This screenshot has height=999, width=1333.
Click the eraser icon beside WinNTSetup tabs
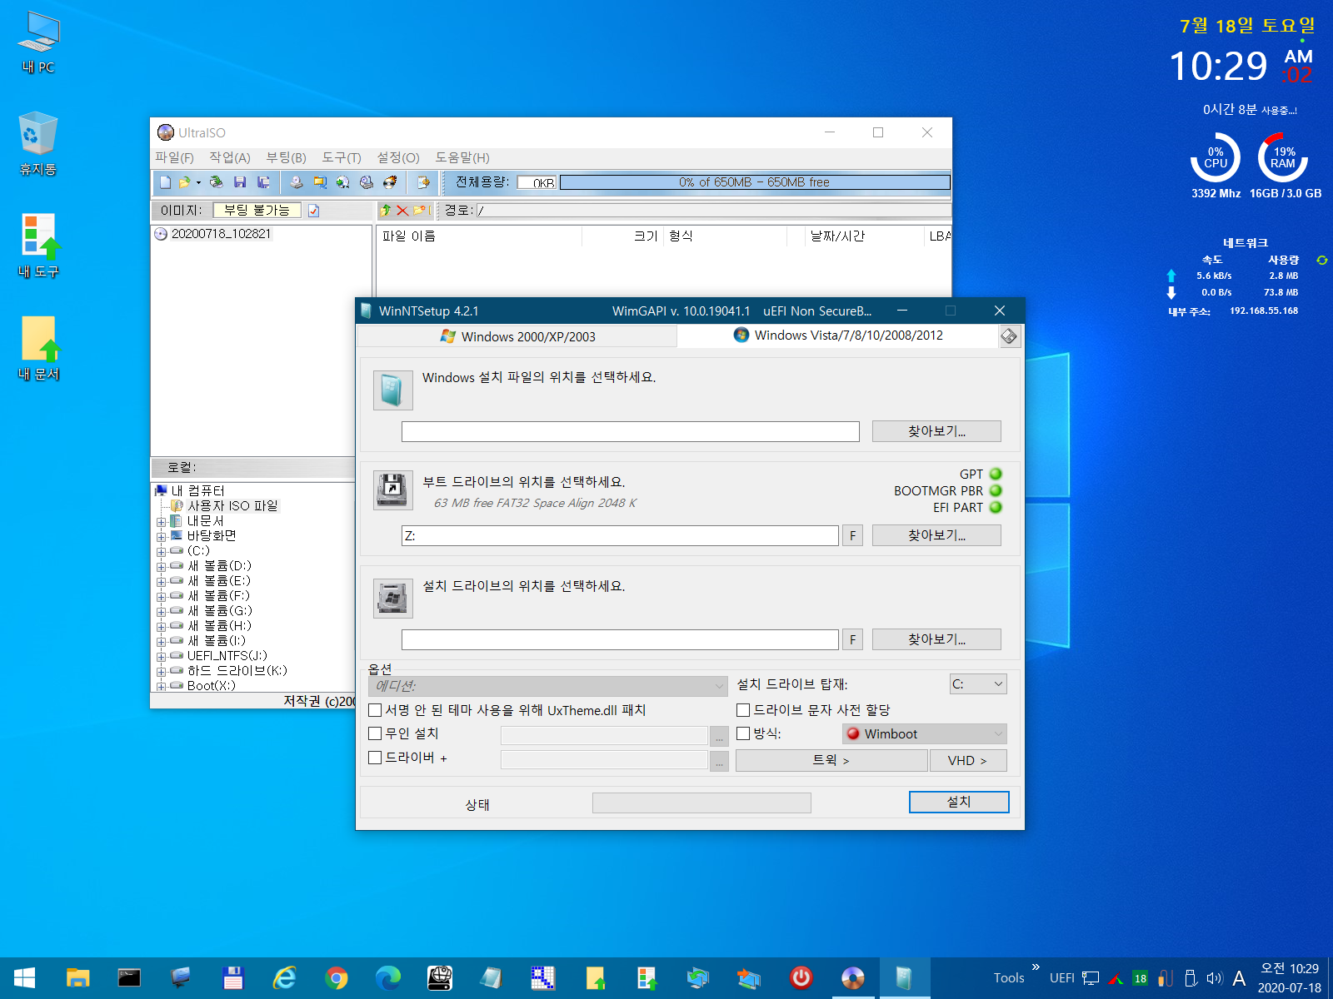pos(1009,336)
